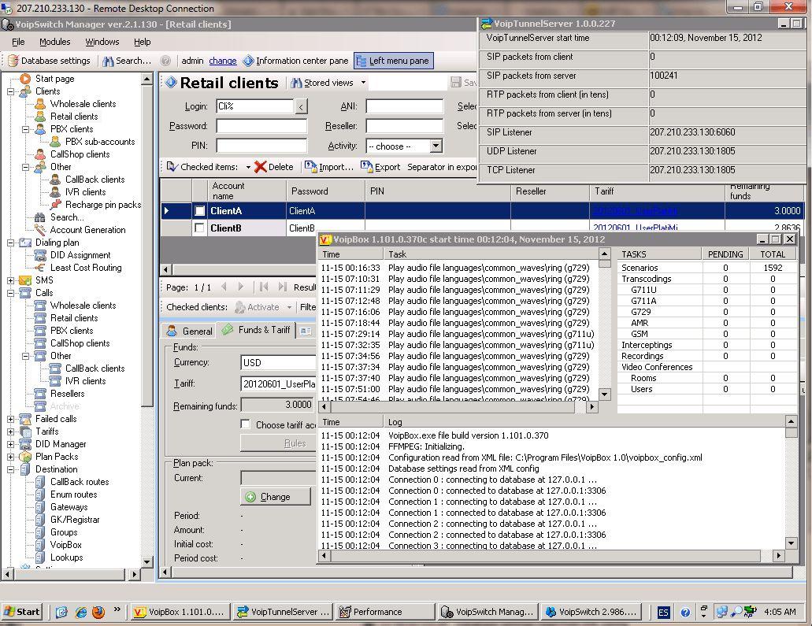
Task: Click the PIN search field
Action: 261,146
